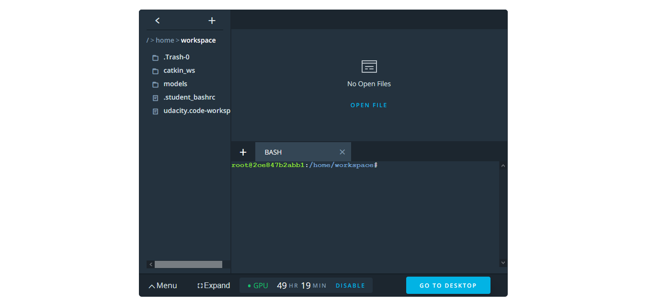650x302 pixels.
Task: Click the green GPU status indicator
Action: click(x=258, y=286)
